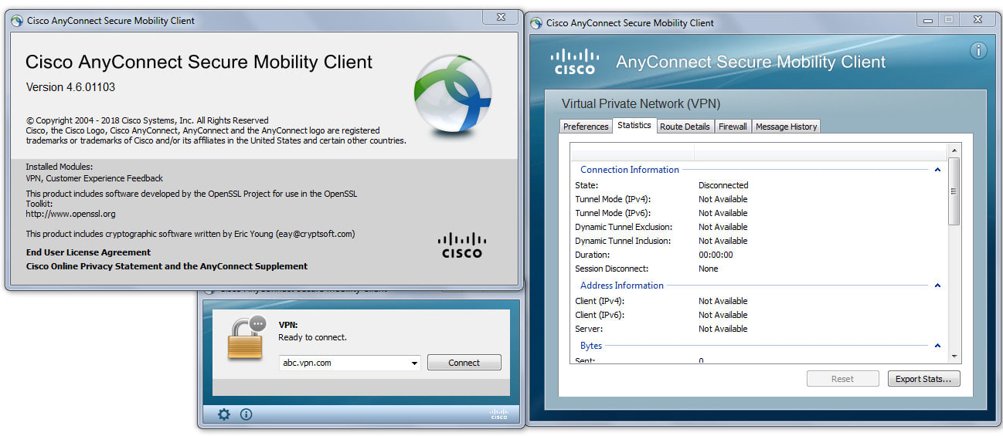Click the Duration value 00:00:00
The height and width of the screenshot is (436, 1003).
click(x=716, y=255)
